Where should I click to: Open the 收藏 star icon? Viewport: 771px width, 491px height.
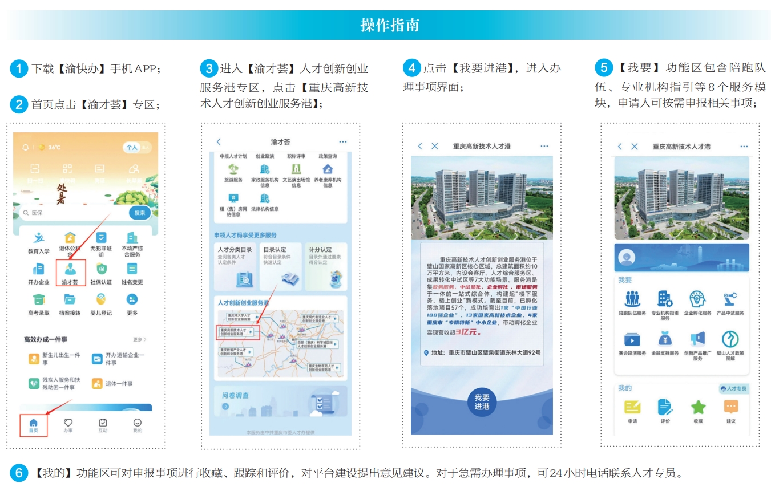coord(698,408)
